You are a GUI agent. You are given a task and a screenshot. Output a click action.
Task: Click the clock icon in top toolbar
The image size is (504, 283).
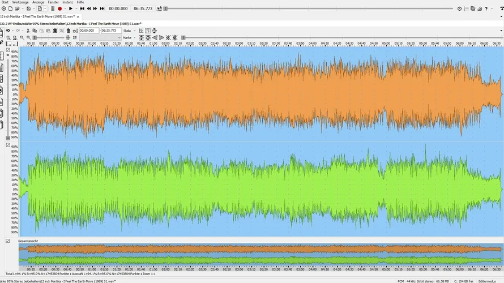(x=459, y=8)
